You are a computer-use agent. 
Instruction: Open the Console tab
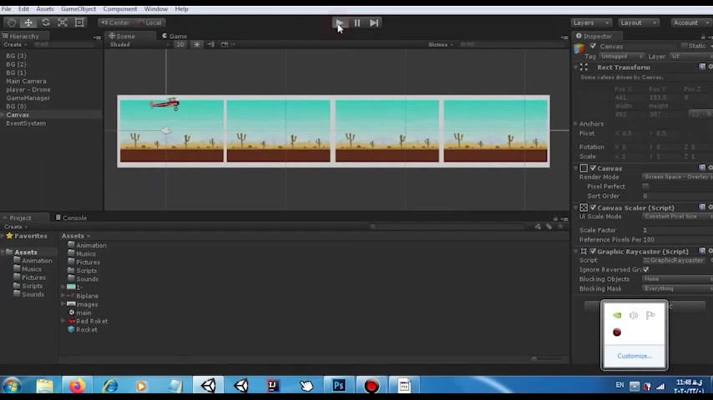73,218
